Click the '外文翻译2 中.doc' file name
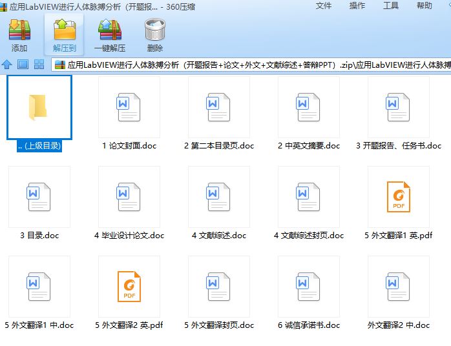Image resolution: width=451 pixels, height=346 pixels. point(399,325)
